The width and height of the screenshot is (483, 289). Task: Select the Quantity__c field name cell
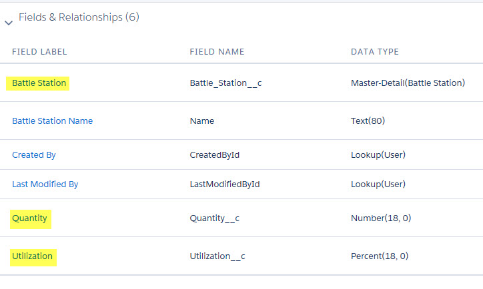click(x=216, y=218)
